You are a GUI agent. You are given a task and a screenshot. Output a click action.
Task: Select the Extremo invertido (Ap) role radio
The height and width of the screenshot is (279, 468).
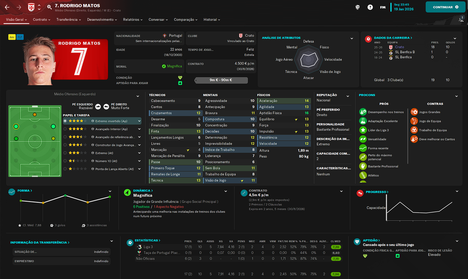(65, 121)
